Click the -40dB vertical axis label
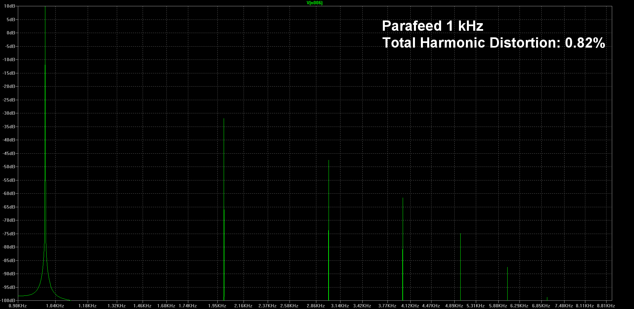 tap(9, 140)
